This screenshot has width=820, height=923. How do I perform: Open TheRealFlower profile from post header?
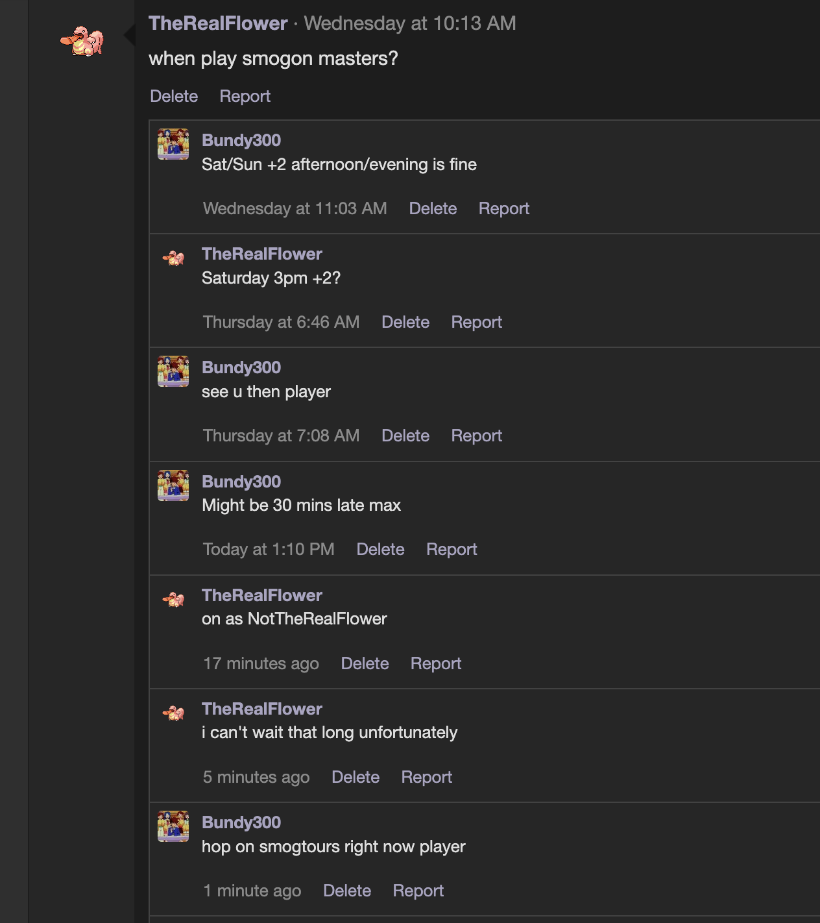[218, 23]
